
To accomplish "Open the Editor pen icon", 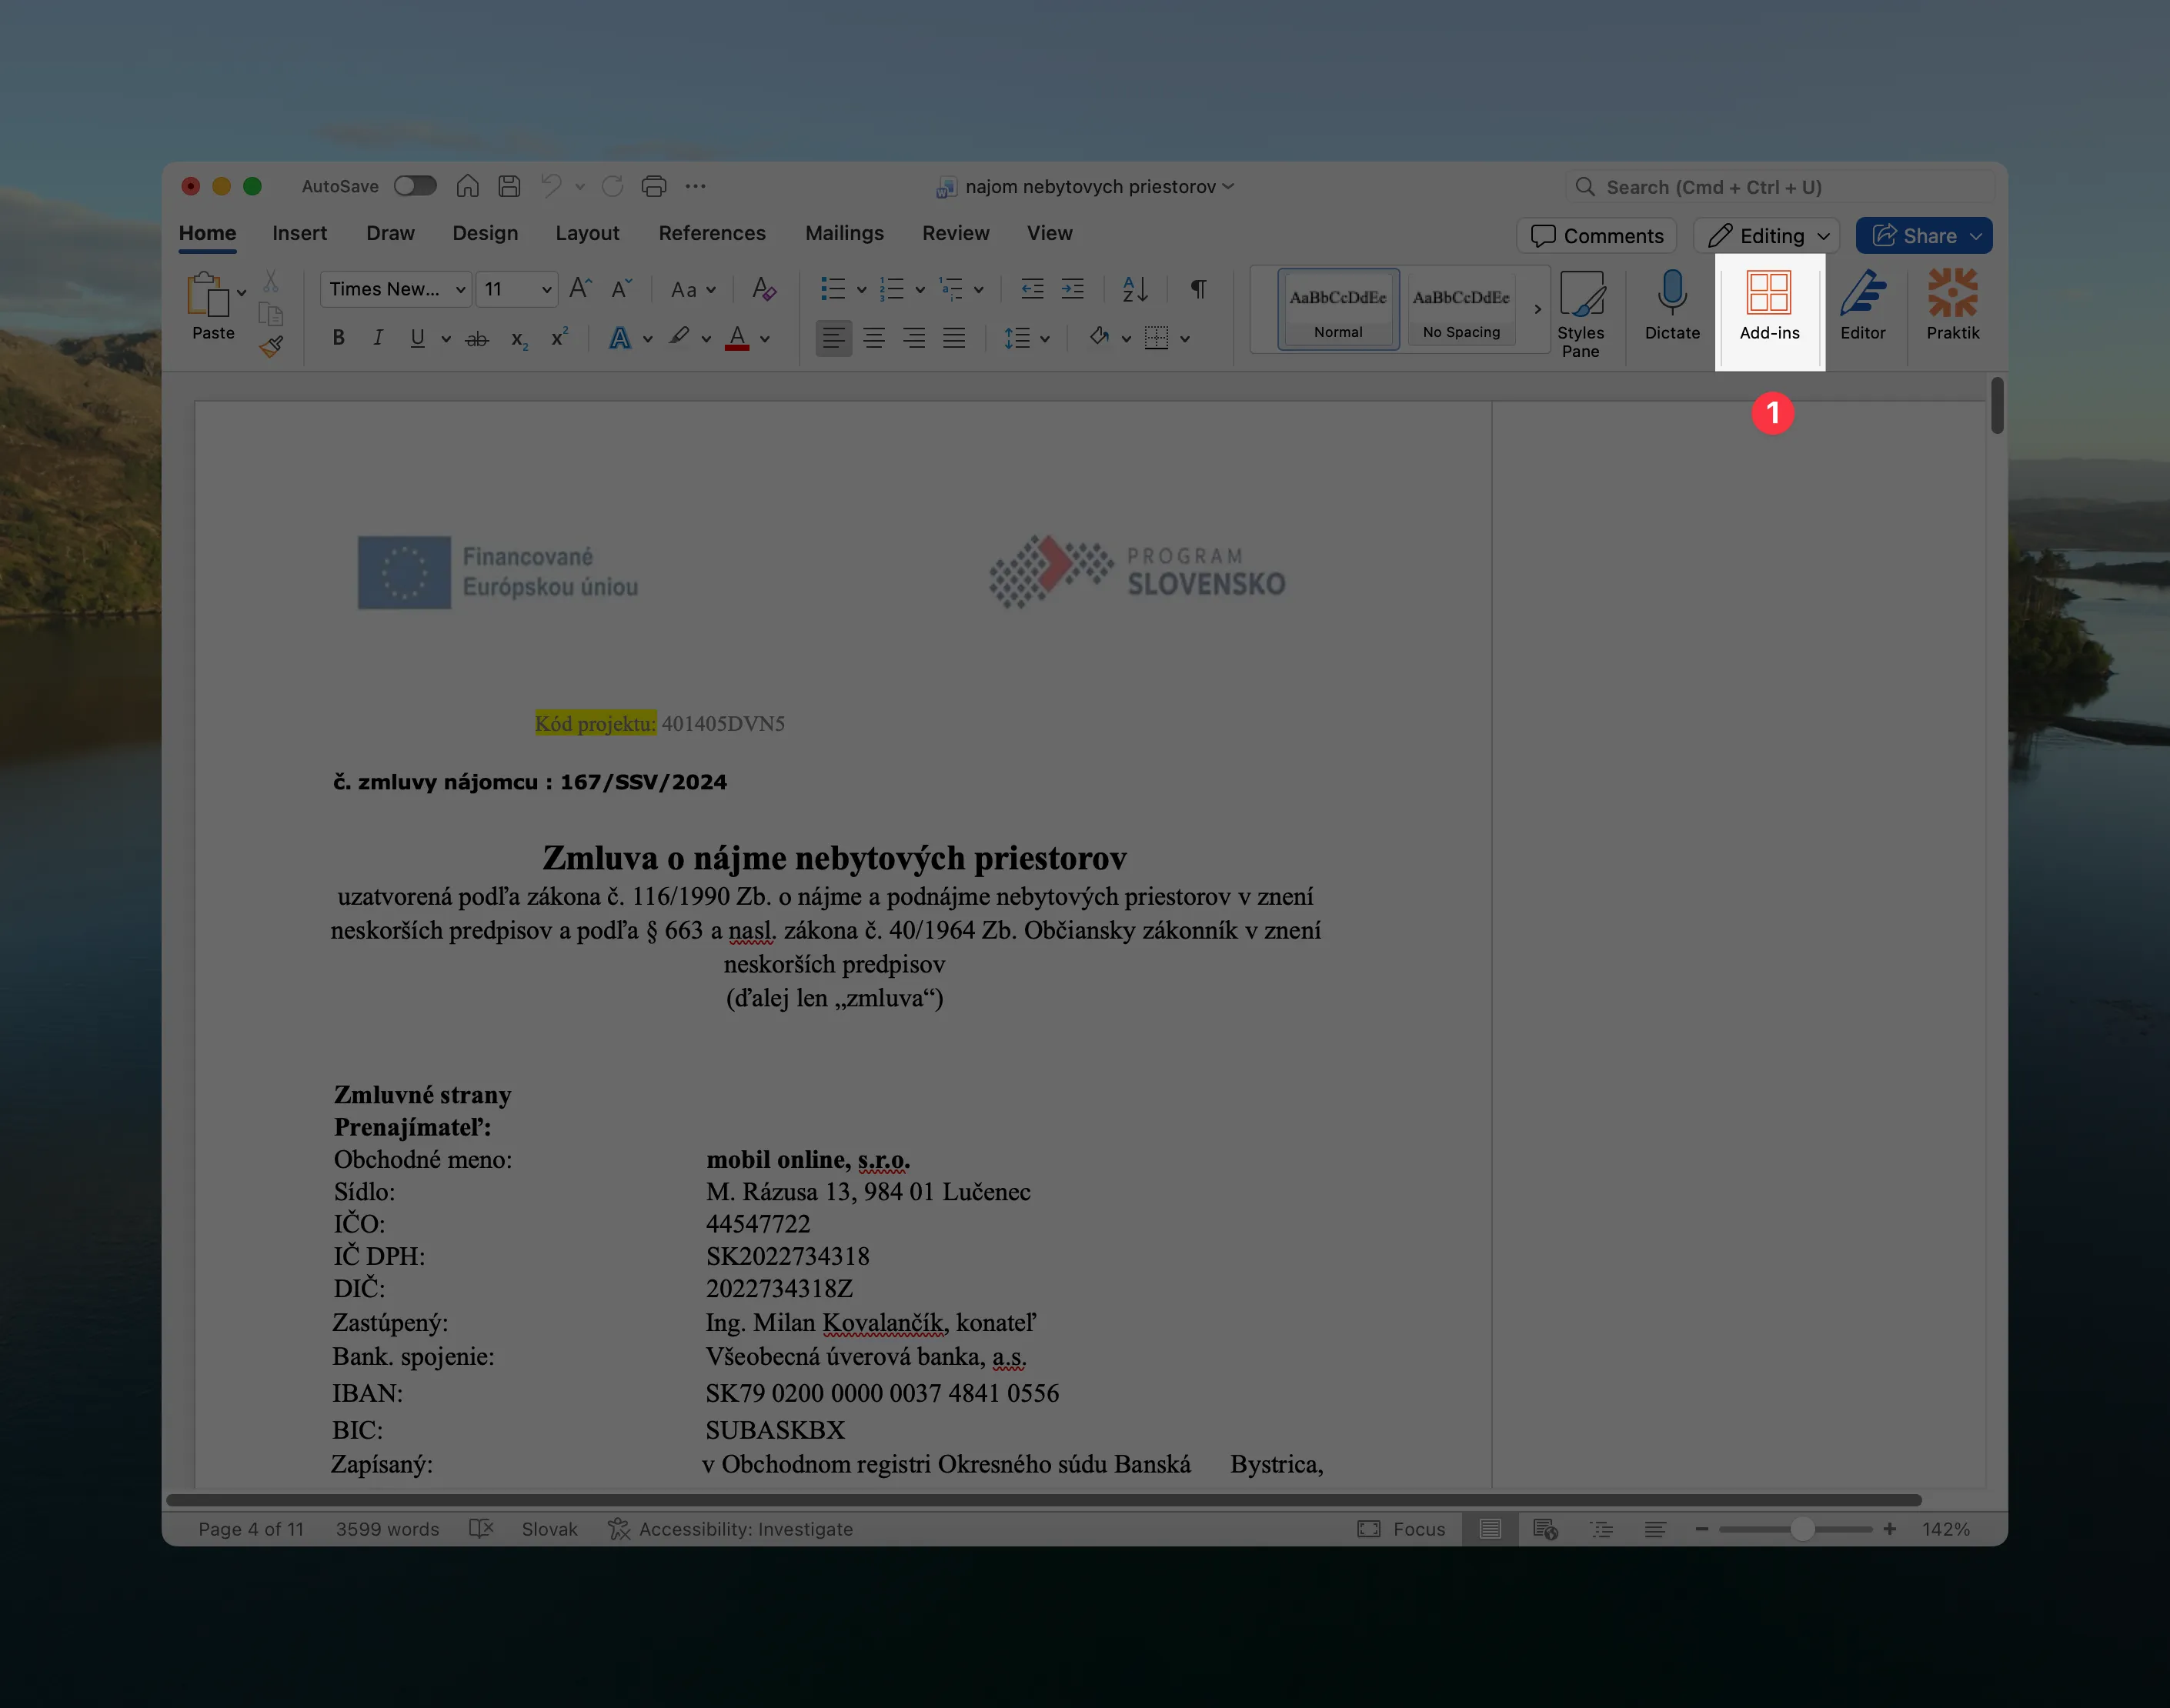I will pyautogui.click(x=1862, y=294).
